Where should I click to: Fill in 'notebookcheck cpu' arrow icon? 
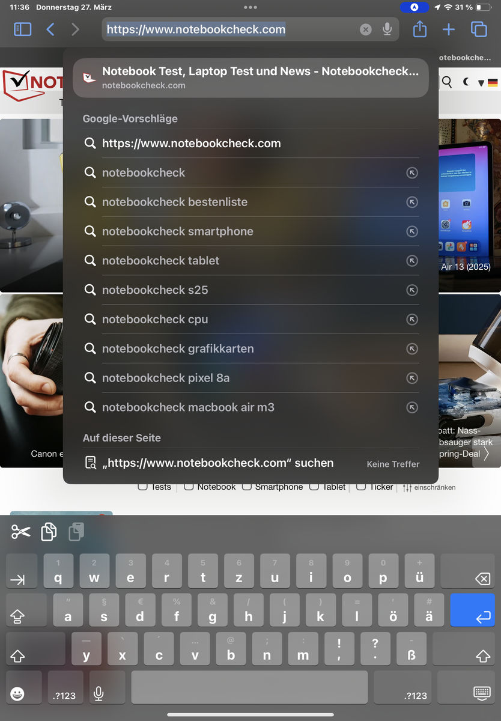point(412,320)
